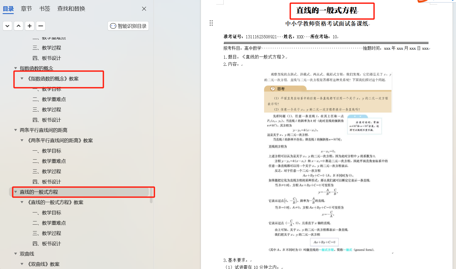
Task: Jump to heading 直线的一般式方程 in outline
Action: tap(39, 192)
